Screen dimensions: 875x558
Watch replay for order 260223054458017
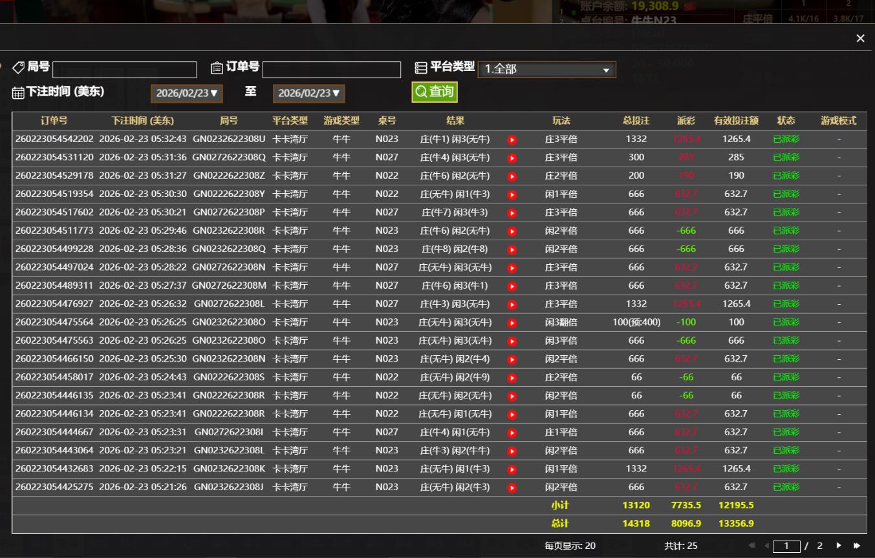[x=512, y=378]
